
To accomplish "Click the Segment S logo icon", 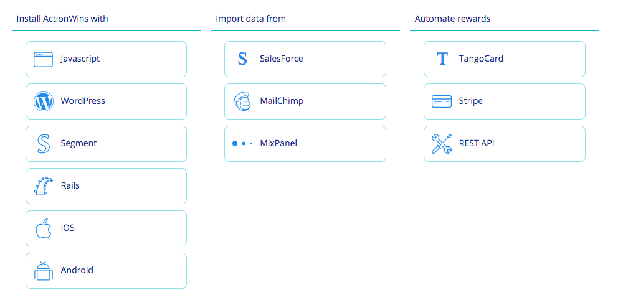I will pyautogui.click(x=44, y=144).
